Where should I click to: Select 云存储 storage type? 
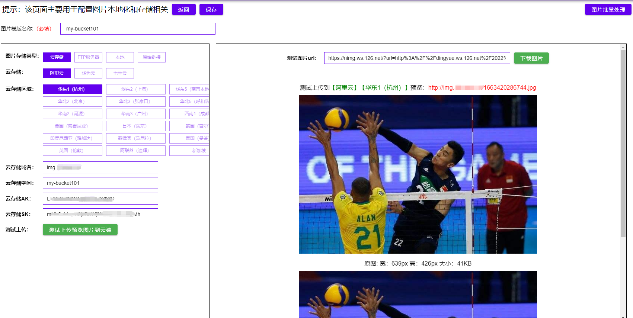click(57, 57)
